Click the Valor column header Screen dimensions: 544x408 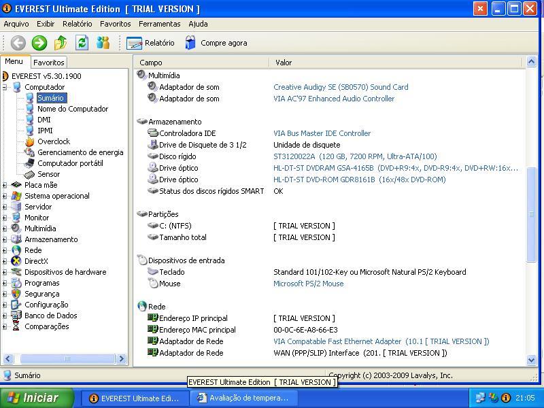tap(396, 63)
